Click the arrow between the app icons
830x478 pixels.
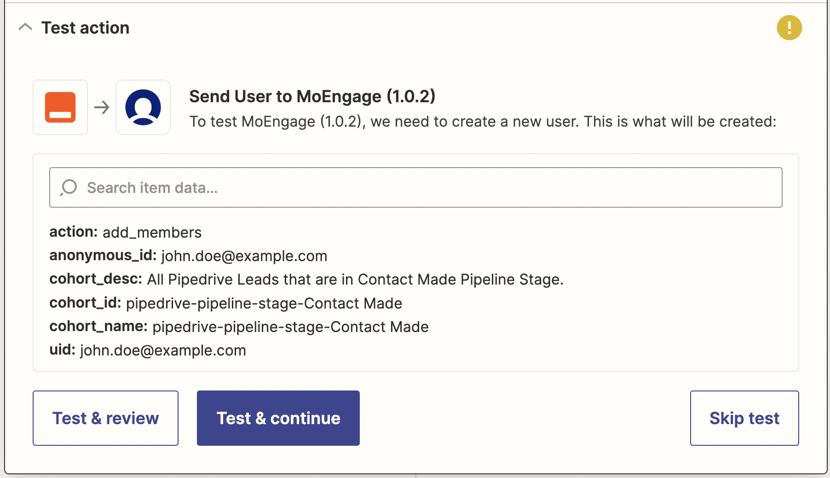[102, 107]
